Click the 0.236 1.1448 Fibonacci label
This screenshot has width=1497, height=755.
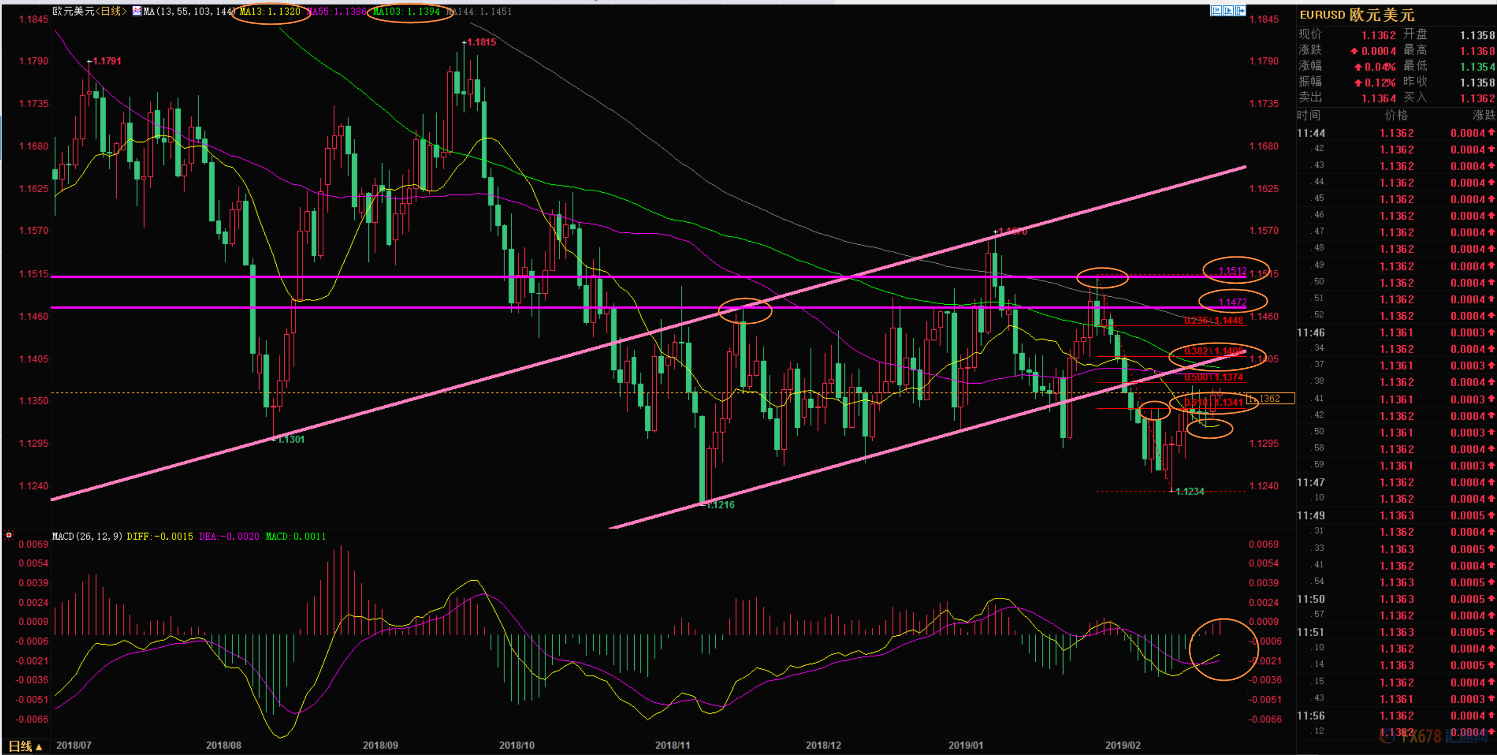click(1213, 320)
